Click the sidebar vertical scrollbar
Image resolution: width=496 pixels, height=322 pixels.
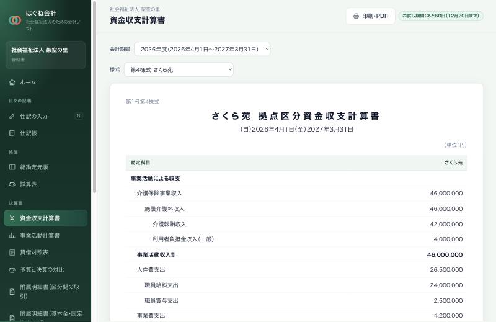pyautogui.click(x=94, y=97)
